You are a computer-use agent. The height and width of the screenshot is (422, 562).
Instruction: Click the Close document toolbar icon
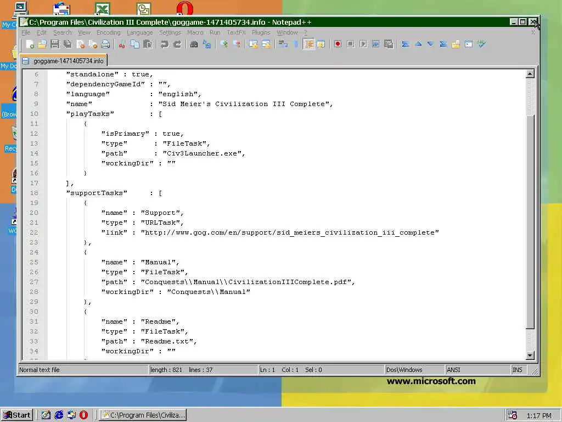click(81, 44)
